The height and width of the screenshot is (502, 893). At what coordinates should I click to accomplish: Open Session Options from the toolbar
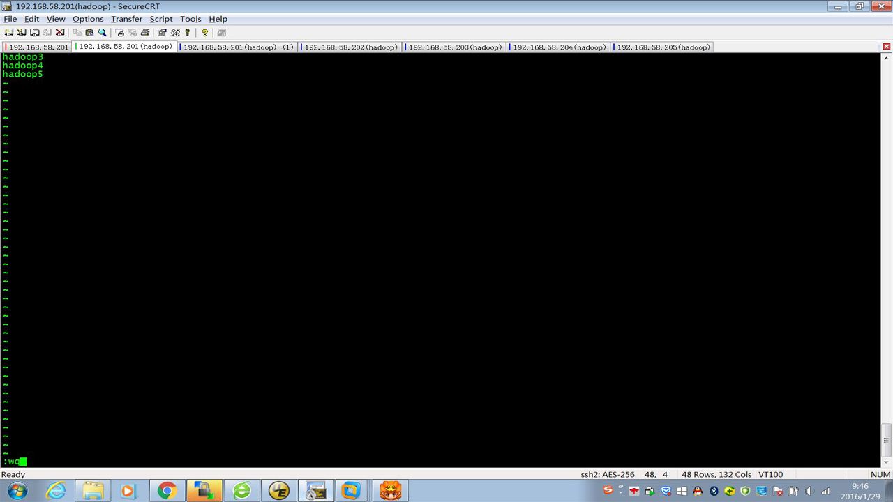point(162,33)
